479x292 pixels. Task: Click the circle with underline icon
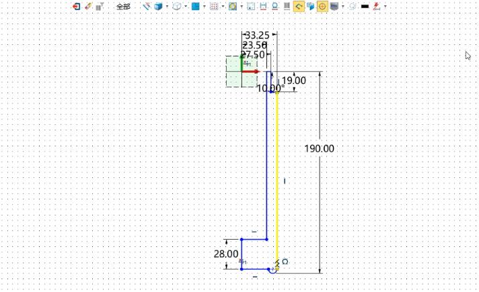tap(274, 6)
